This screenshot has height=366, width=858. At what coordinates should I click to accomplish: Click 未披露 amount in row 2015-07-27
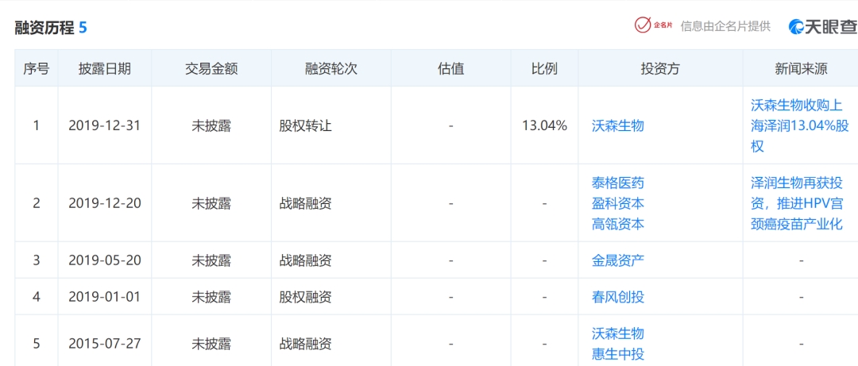coord(211,344)
